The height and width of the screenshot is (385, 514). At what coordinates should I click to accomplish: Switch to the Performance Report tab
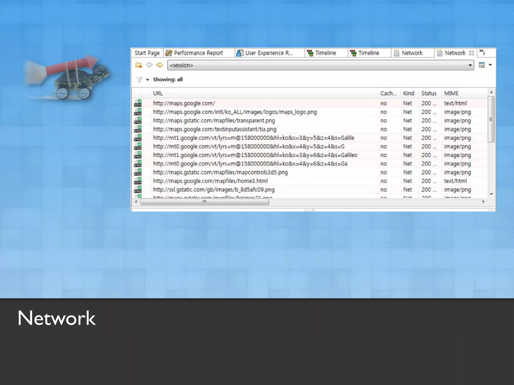tap(198, 53)
